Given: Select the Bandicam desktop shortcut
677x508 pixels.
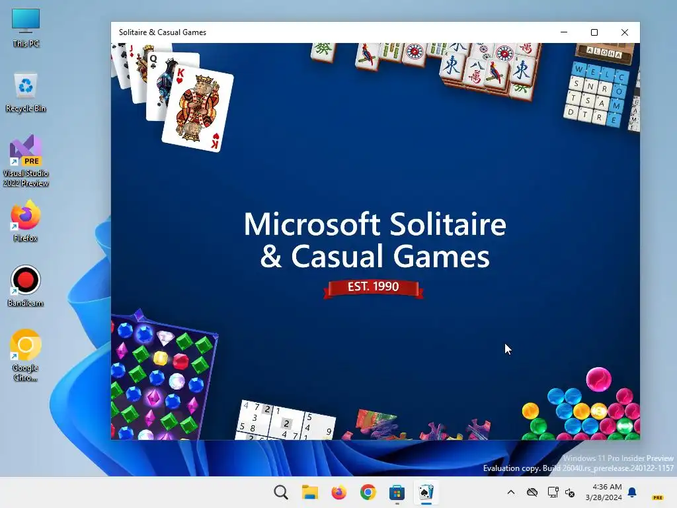Looking at the screenshot, I should point(26,286).
